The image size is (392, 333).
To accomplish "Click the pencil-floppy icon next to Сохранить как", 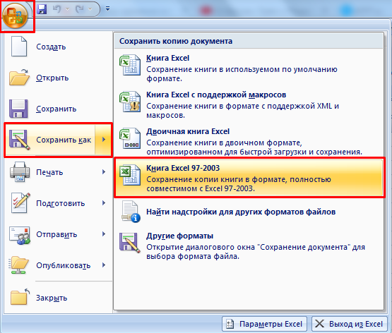I will click(20, 140).
